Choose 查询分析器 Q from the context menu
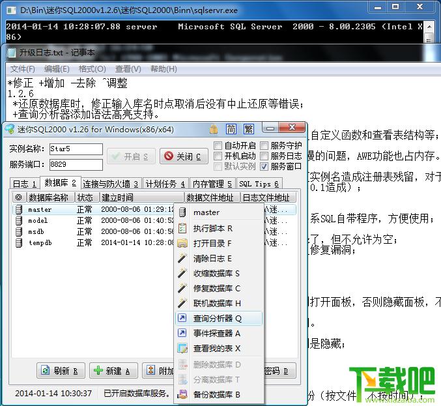Screen dimensions: 441x406 [x=218, y=318]
